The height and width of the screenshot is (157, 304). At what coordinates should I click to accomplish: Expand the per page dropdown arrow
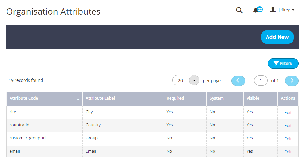point(194,80)
